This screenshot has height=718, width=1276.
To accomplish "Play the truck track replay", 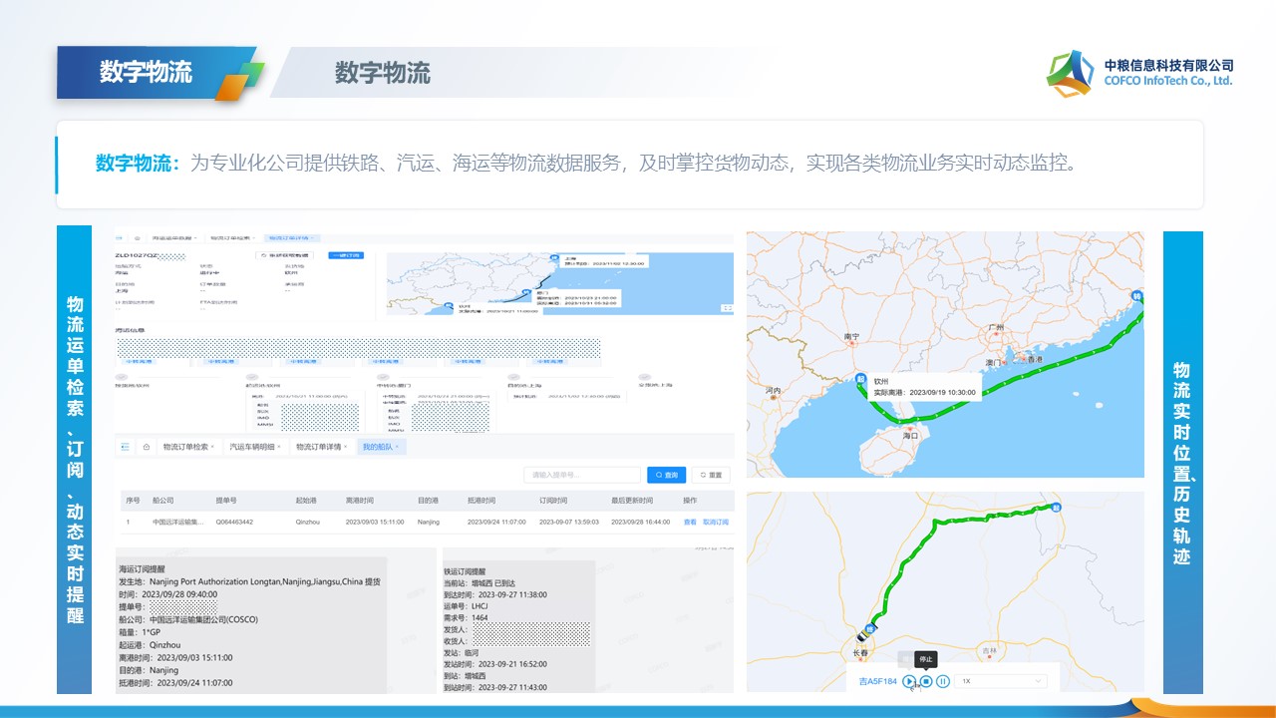I will pos(909,681).
